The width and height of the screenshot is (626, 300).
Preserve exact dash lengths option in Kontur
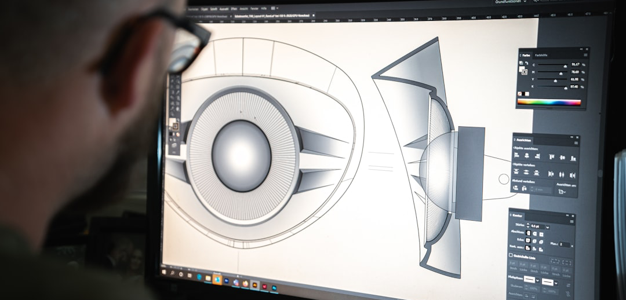(x=555, y=261)
